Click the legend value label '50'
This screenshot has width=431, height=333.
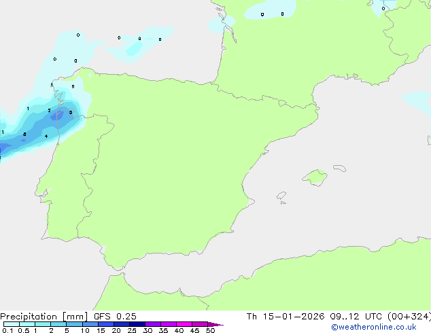coord(210,330)
